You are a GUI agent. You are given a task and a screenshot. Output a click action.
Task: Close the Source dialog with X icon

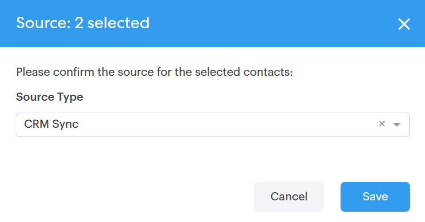coord(404,24)
